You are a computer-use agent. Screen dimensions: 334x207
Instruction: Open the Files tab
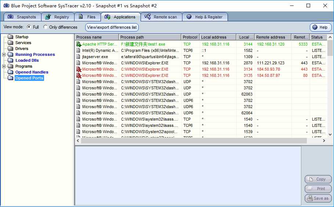tap(87, 17)
